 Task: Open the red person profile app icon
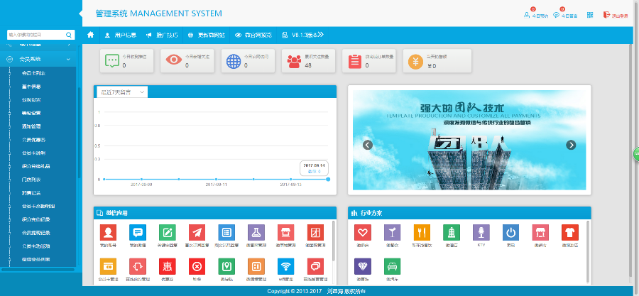(x=108, y=233)
